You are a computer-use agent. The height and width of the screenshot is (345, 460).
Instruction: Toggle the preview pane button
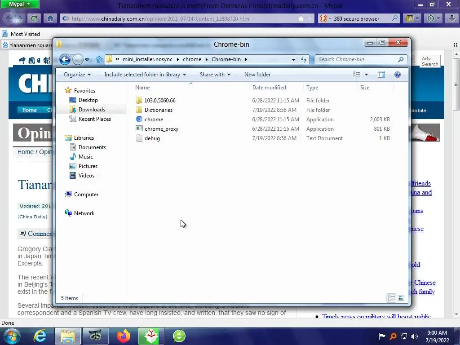381,75
